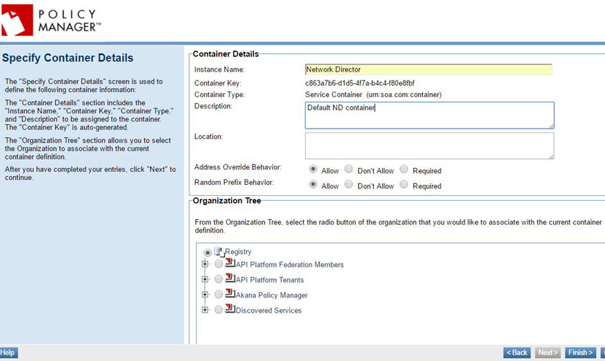Viewport: 605px width, 361px height.
Task: Click the Discovered Services organization icon
Action: tap(230, 308)
